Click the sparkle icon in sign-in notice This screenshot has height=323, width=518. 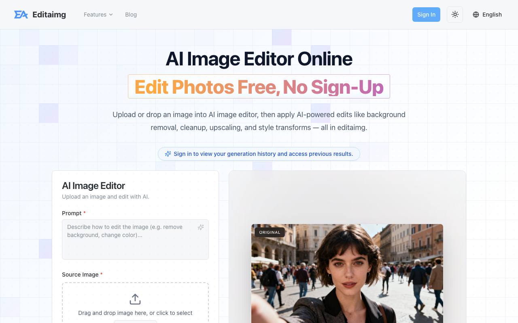(168, 154)
